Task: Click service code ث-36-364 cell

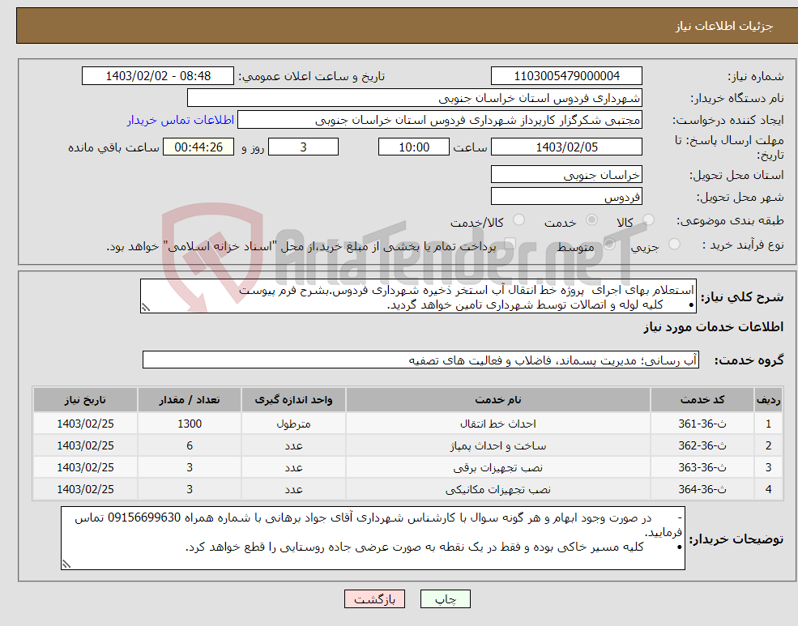Action: pyautogui.click(x=702, y=489)
